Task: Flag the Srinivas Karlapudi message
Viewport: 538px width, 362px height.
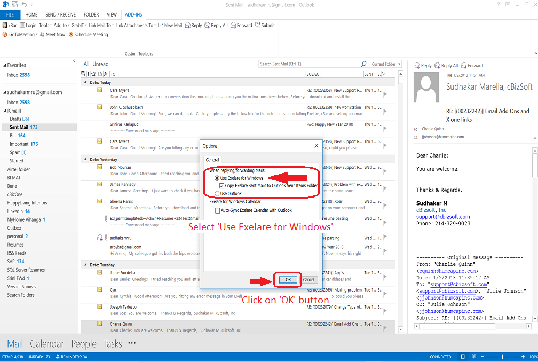Action: [385, 129]
